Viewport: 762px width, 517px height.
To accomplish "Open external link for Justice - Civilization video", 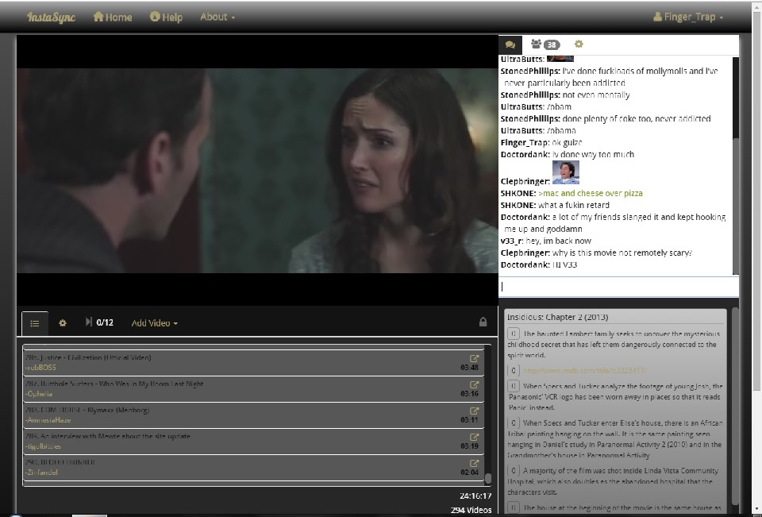I will [x=475, y=358].
